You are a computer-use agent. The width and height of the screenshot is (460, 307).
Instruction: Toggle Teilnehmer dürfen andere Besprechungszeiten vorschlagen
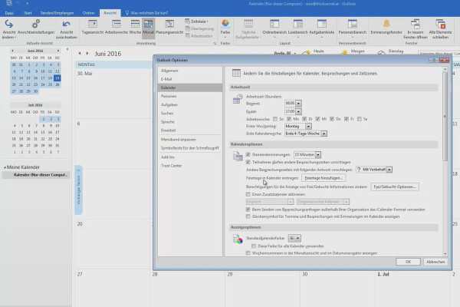point(248,162)
